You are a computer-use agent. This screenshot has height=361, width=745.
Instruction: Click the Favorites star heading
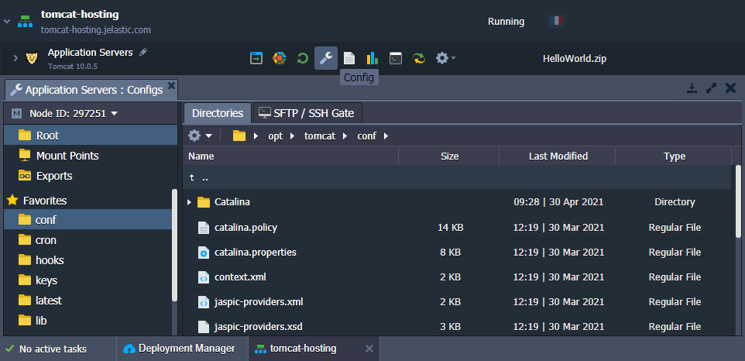(37, 201)
